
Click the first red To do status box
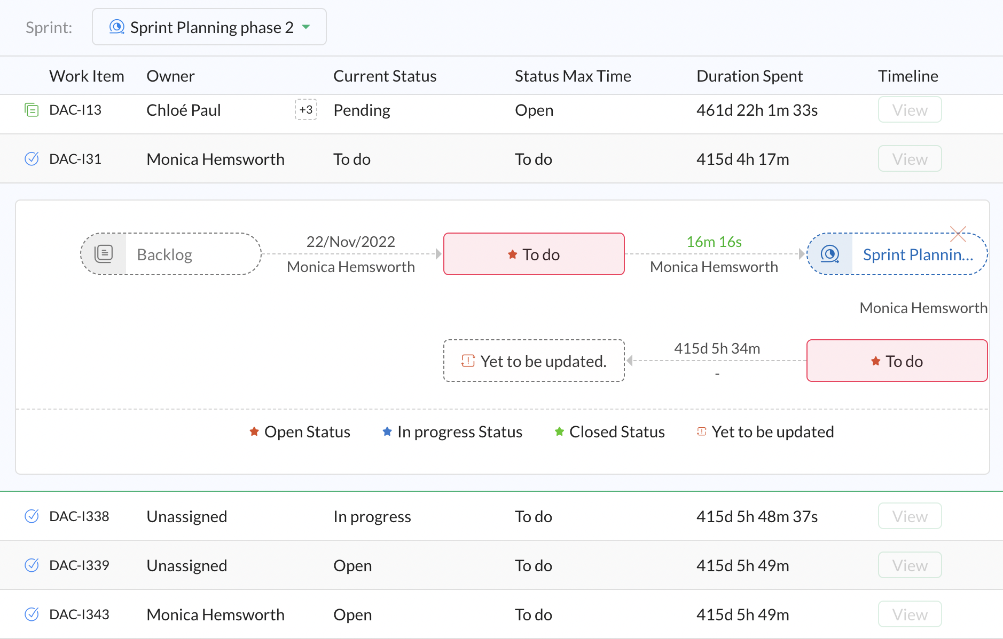[x=534, y=254]
